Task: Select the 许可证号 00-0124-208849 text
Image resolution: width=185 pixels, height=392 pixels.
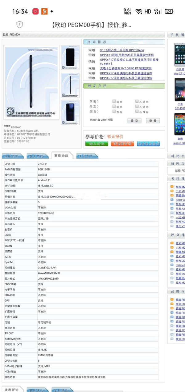Action: [20, 138]
